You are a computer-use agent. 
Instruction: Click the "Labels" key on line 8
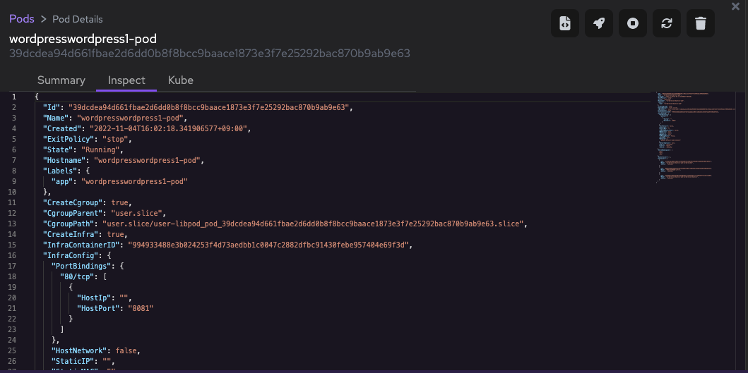click(x=59, y=171)
